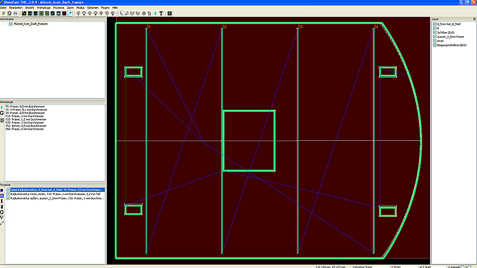Select tool T5: Fräser, 0,5 mm Durchmesser

[x=25, y=106]
